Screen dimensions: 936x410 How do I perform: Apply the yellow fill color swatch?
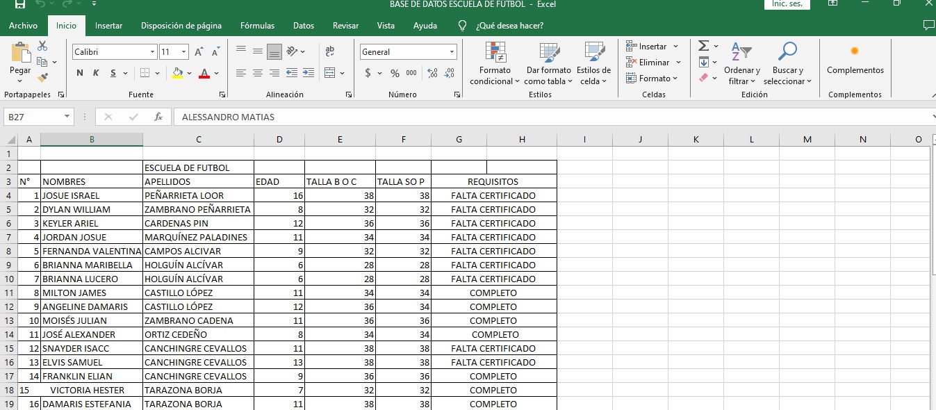pos(177,73)
